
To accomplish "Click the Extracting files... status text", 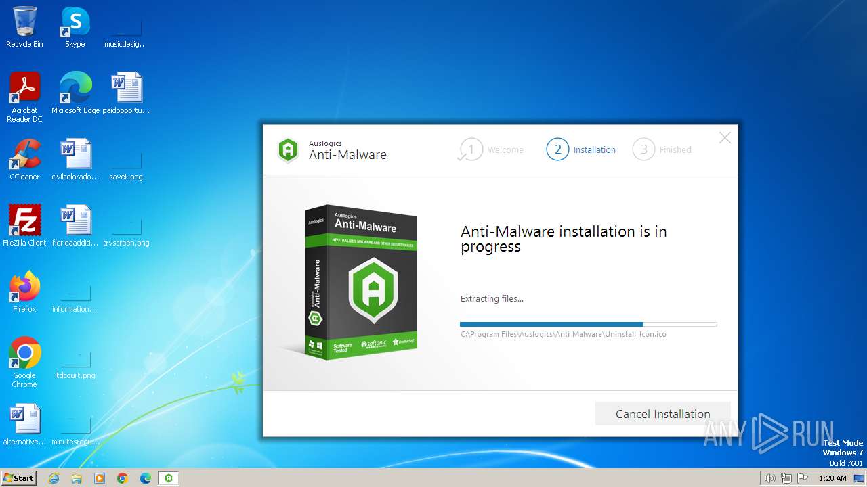I will (x=492, y=298).
